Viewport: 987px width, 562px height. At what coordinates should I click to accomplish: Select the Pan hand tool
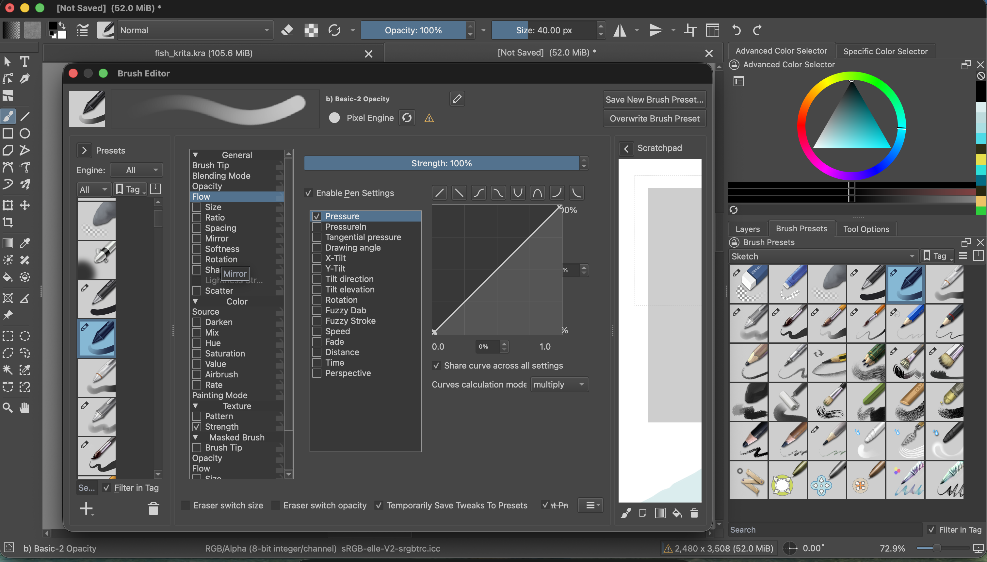coord(25,407)
